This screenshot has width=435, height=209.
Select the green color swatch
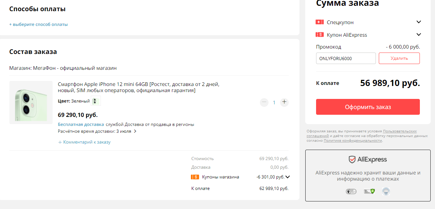(96, 101)
